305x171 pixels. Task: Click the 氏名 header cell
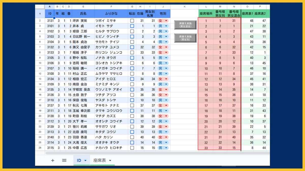(83, 14)
